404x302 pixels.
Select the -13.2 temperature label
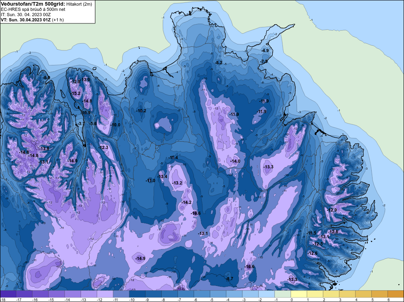pyautogui.click(x=177, y=183)
